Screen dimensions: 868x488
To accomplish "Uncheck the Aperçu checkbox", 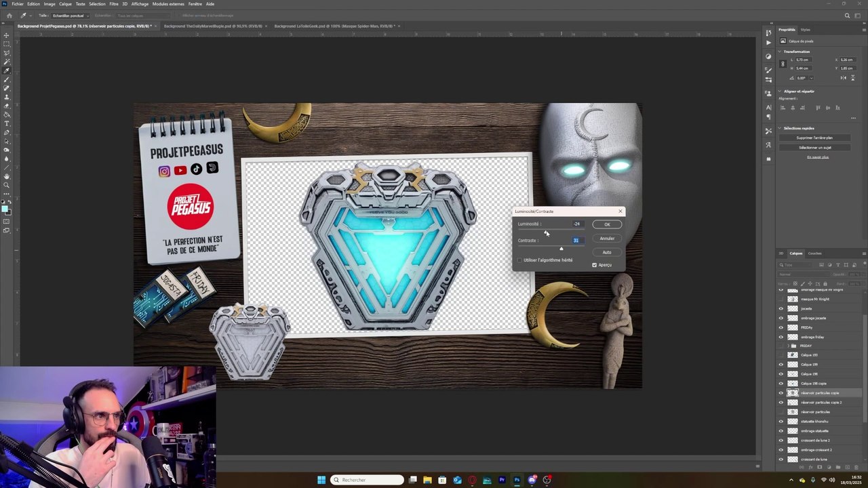I will [x=594, y=265].
